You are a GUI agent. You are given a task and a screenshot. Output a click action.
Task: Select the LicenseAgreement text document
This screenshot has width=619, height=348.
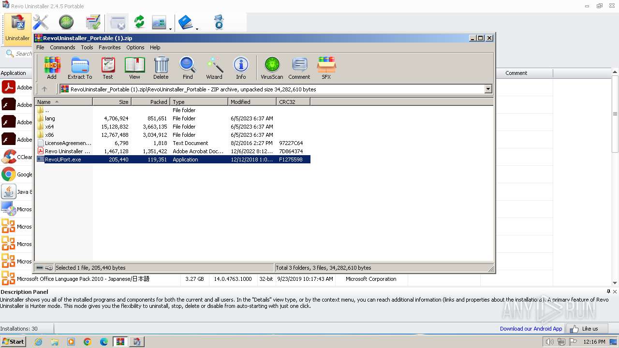coord(173,143)
